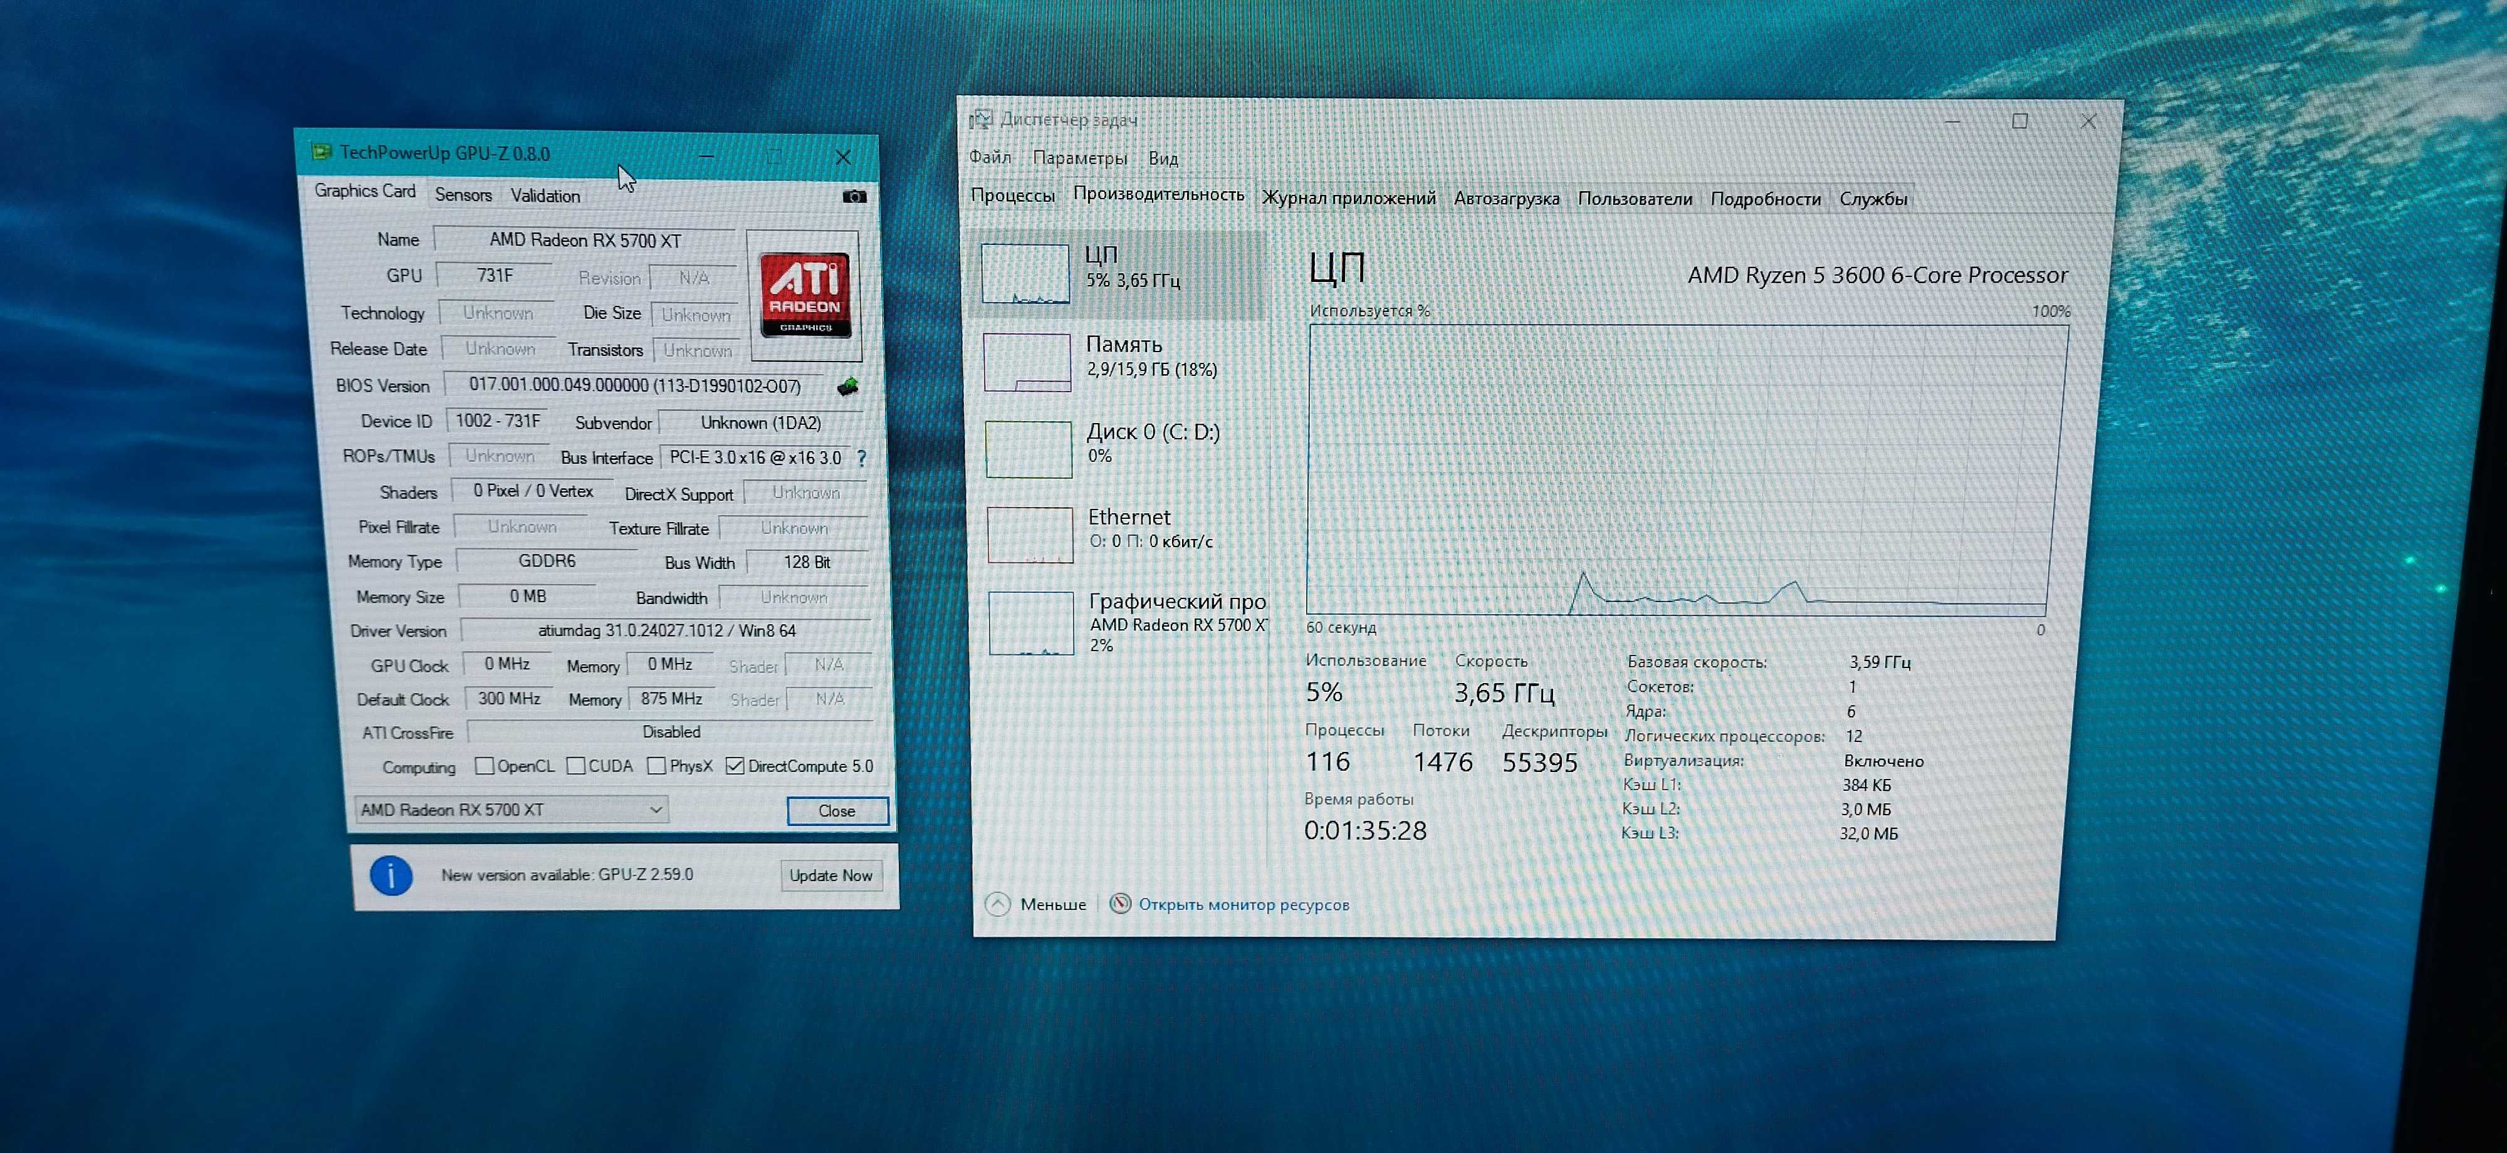The width and height of the screenshot is (2507, 1153).
Task: Maximize the Task Manager window
Action: tap(2019, 121)
